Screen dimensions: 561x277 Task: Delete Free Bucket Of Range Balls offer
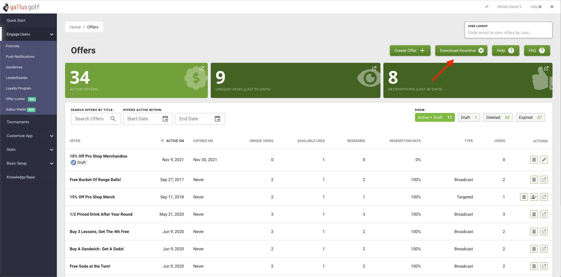[534, 180]
